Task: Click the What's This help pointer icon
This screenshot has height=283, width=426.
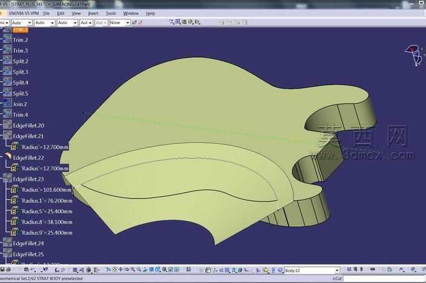Action: tap(45, 270)
